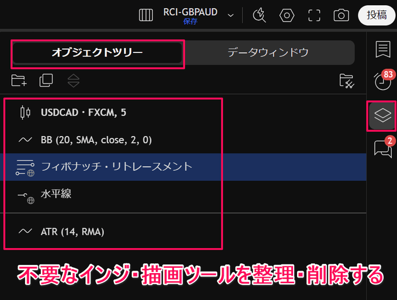397x300 pixels.
Task: Open the quick search lightning icon
Action: pyautogui.click(x=259, y=15)
